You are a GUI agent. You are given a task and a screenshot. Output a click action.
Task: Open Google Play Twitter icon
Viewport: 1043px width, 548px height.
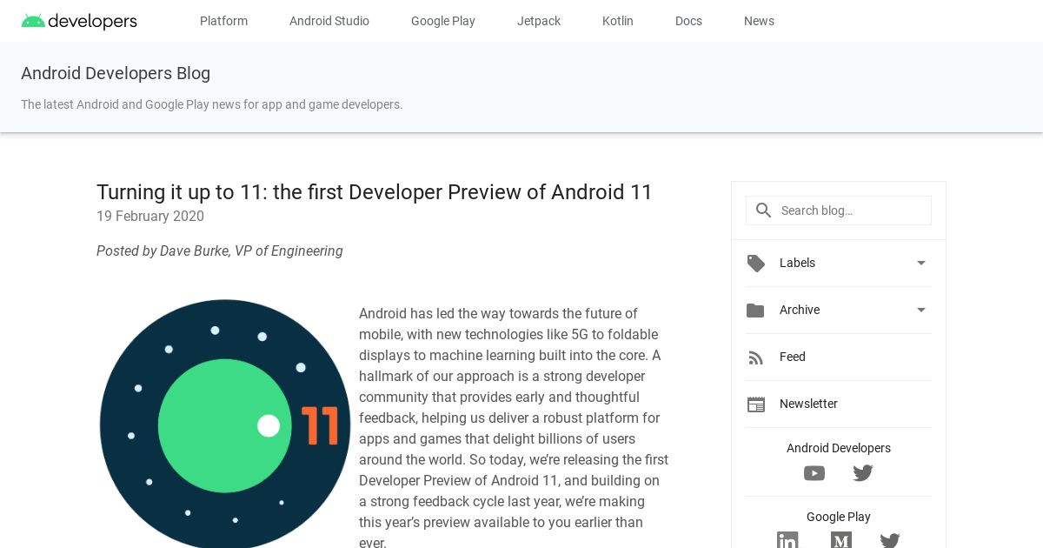pyautogui.click(x=890, y=540)
